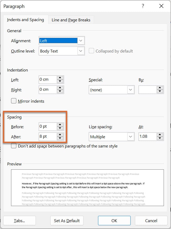The image size is (171, 229).
Task: Decrease the indentation By value
Action: (x=160, y=92)
